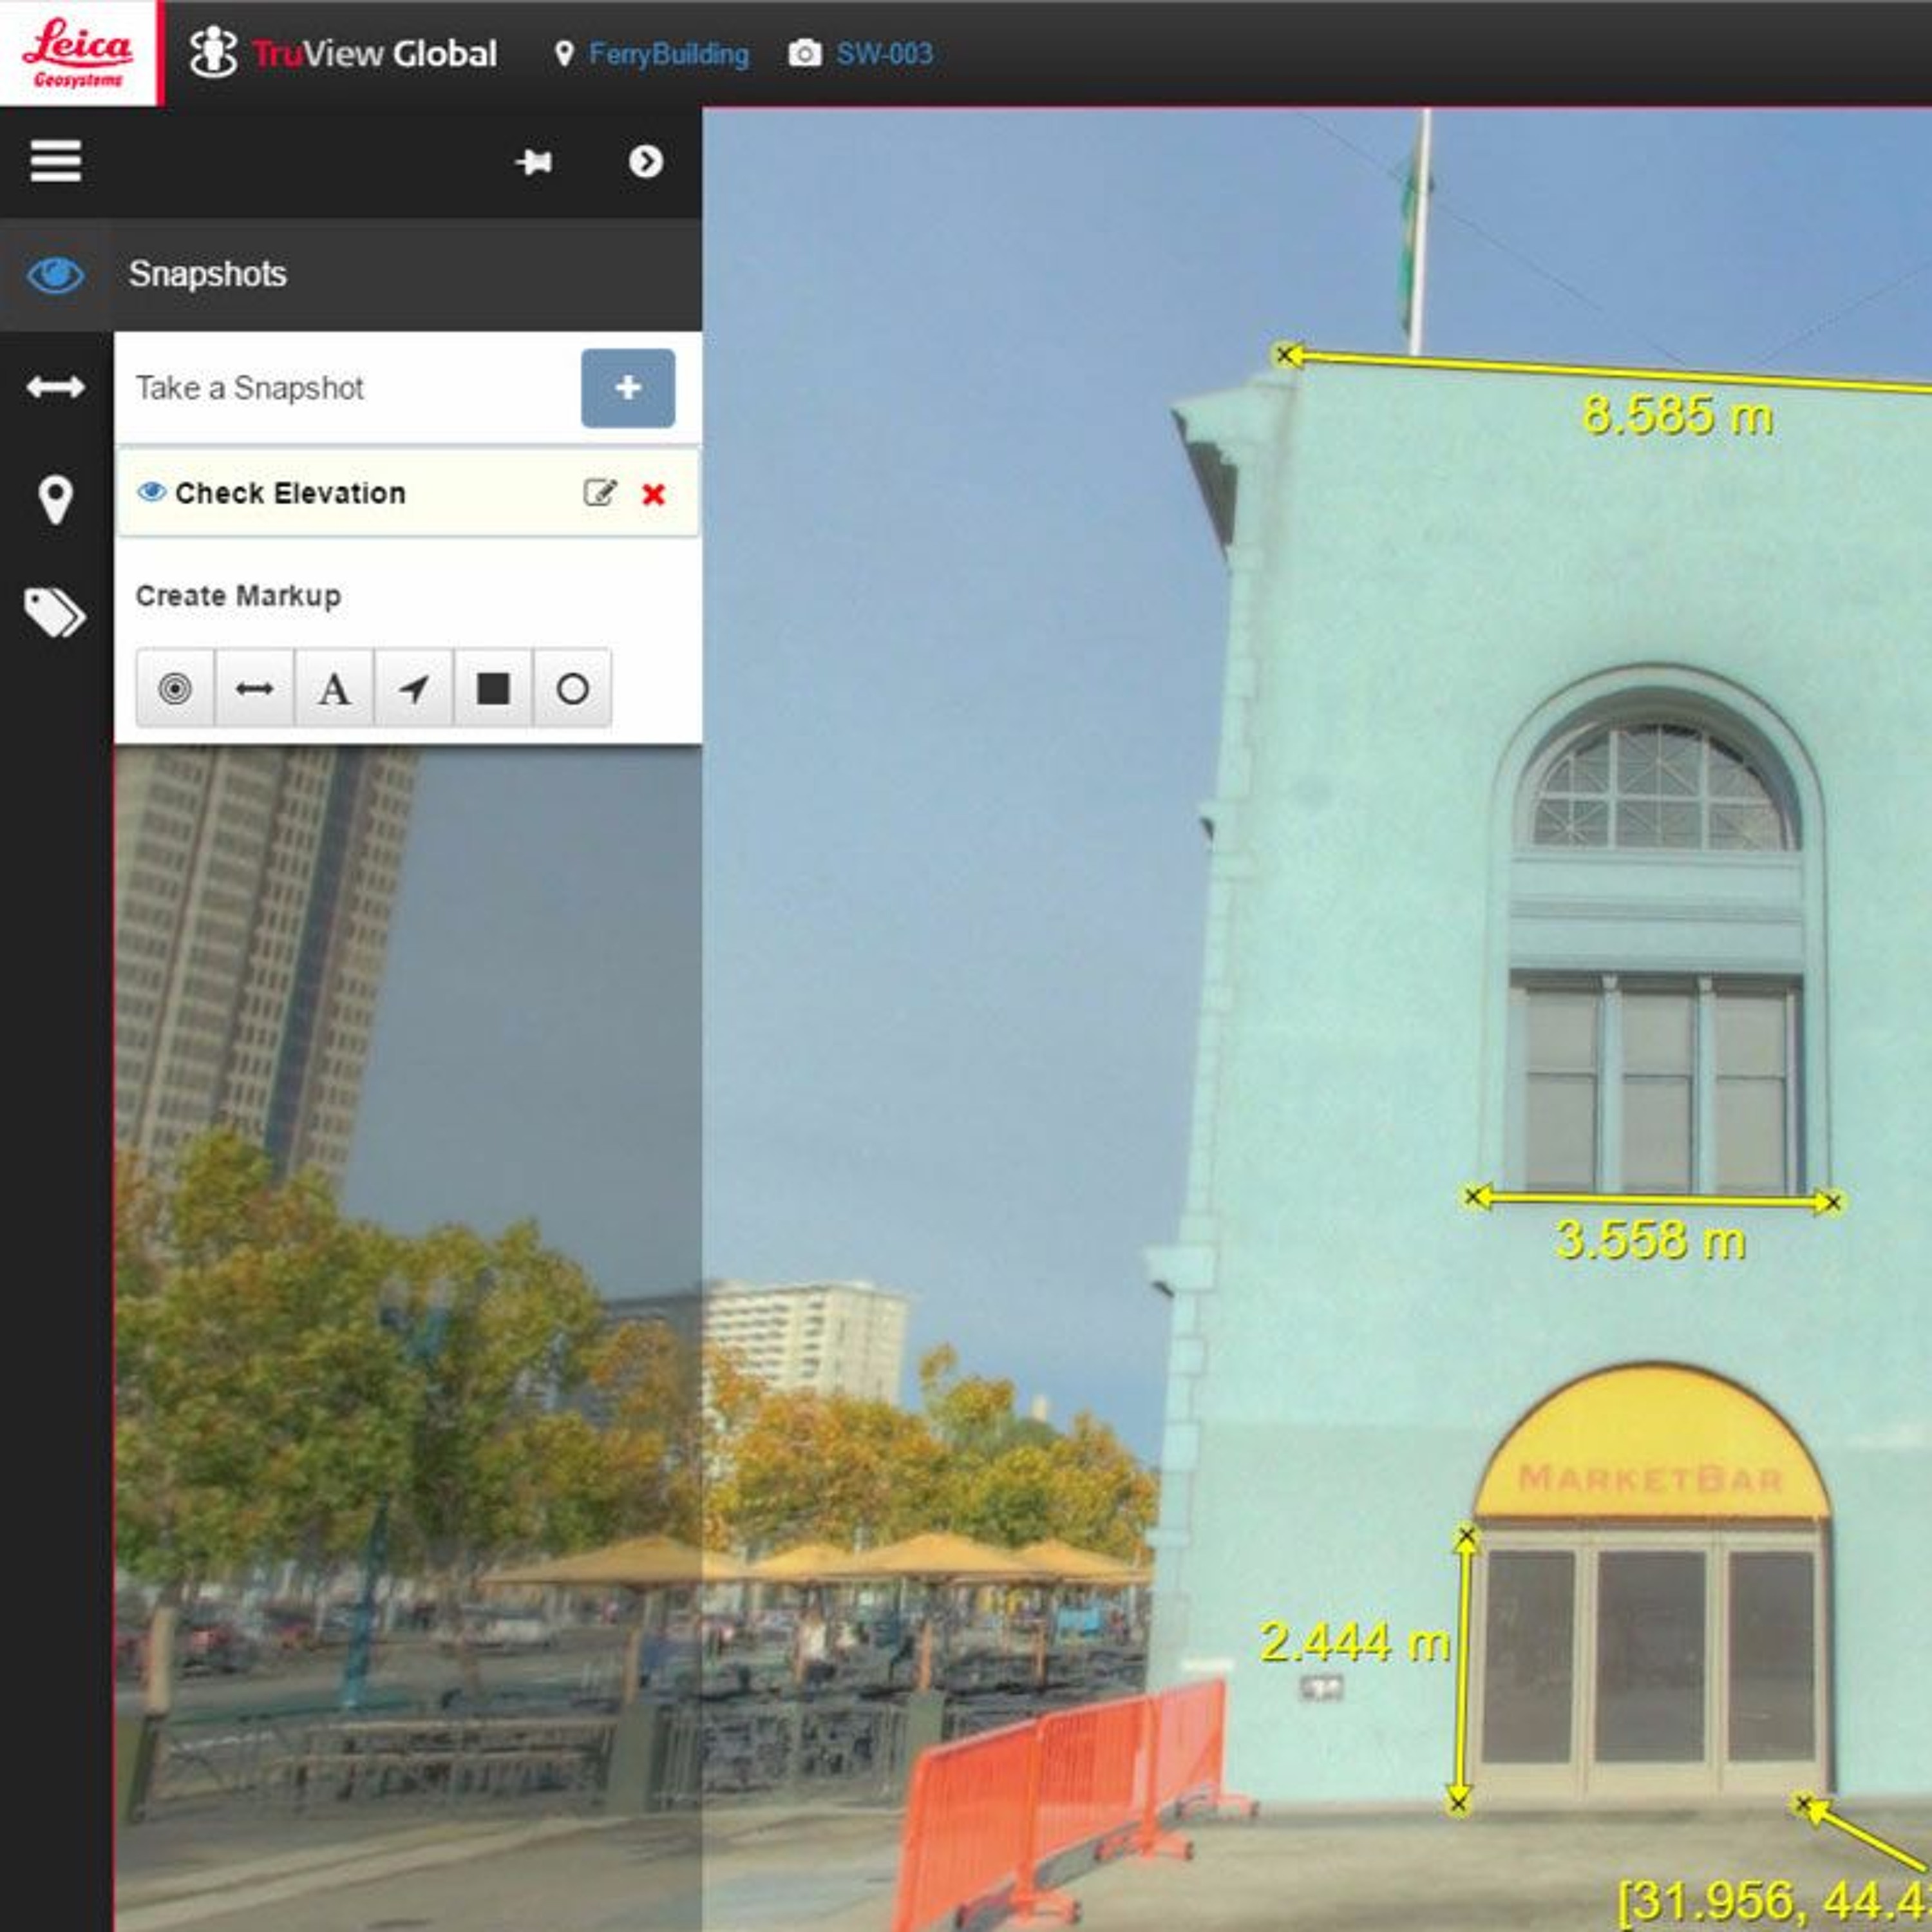1932x1932 pixels.
Task: Click the plus button to take a snapshot
Action: [x=627, y=388]
